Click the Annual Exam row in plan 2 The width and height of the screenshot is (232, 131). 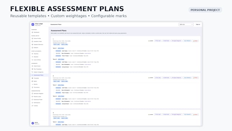coord(72,104)
